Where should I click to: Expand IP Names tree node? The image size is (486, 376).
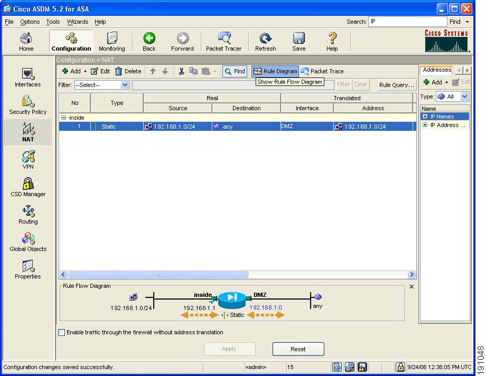pyautogui.click(x=425, y=117)
